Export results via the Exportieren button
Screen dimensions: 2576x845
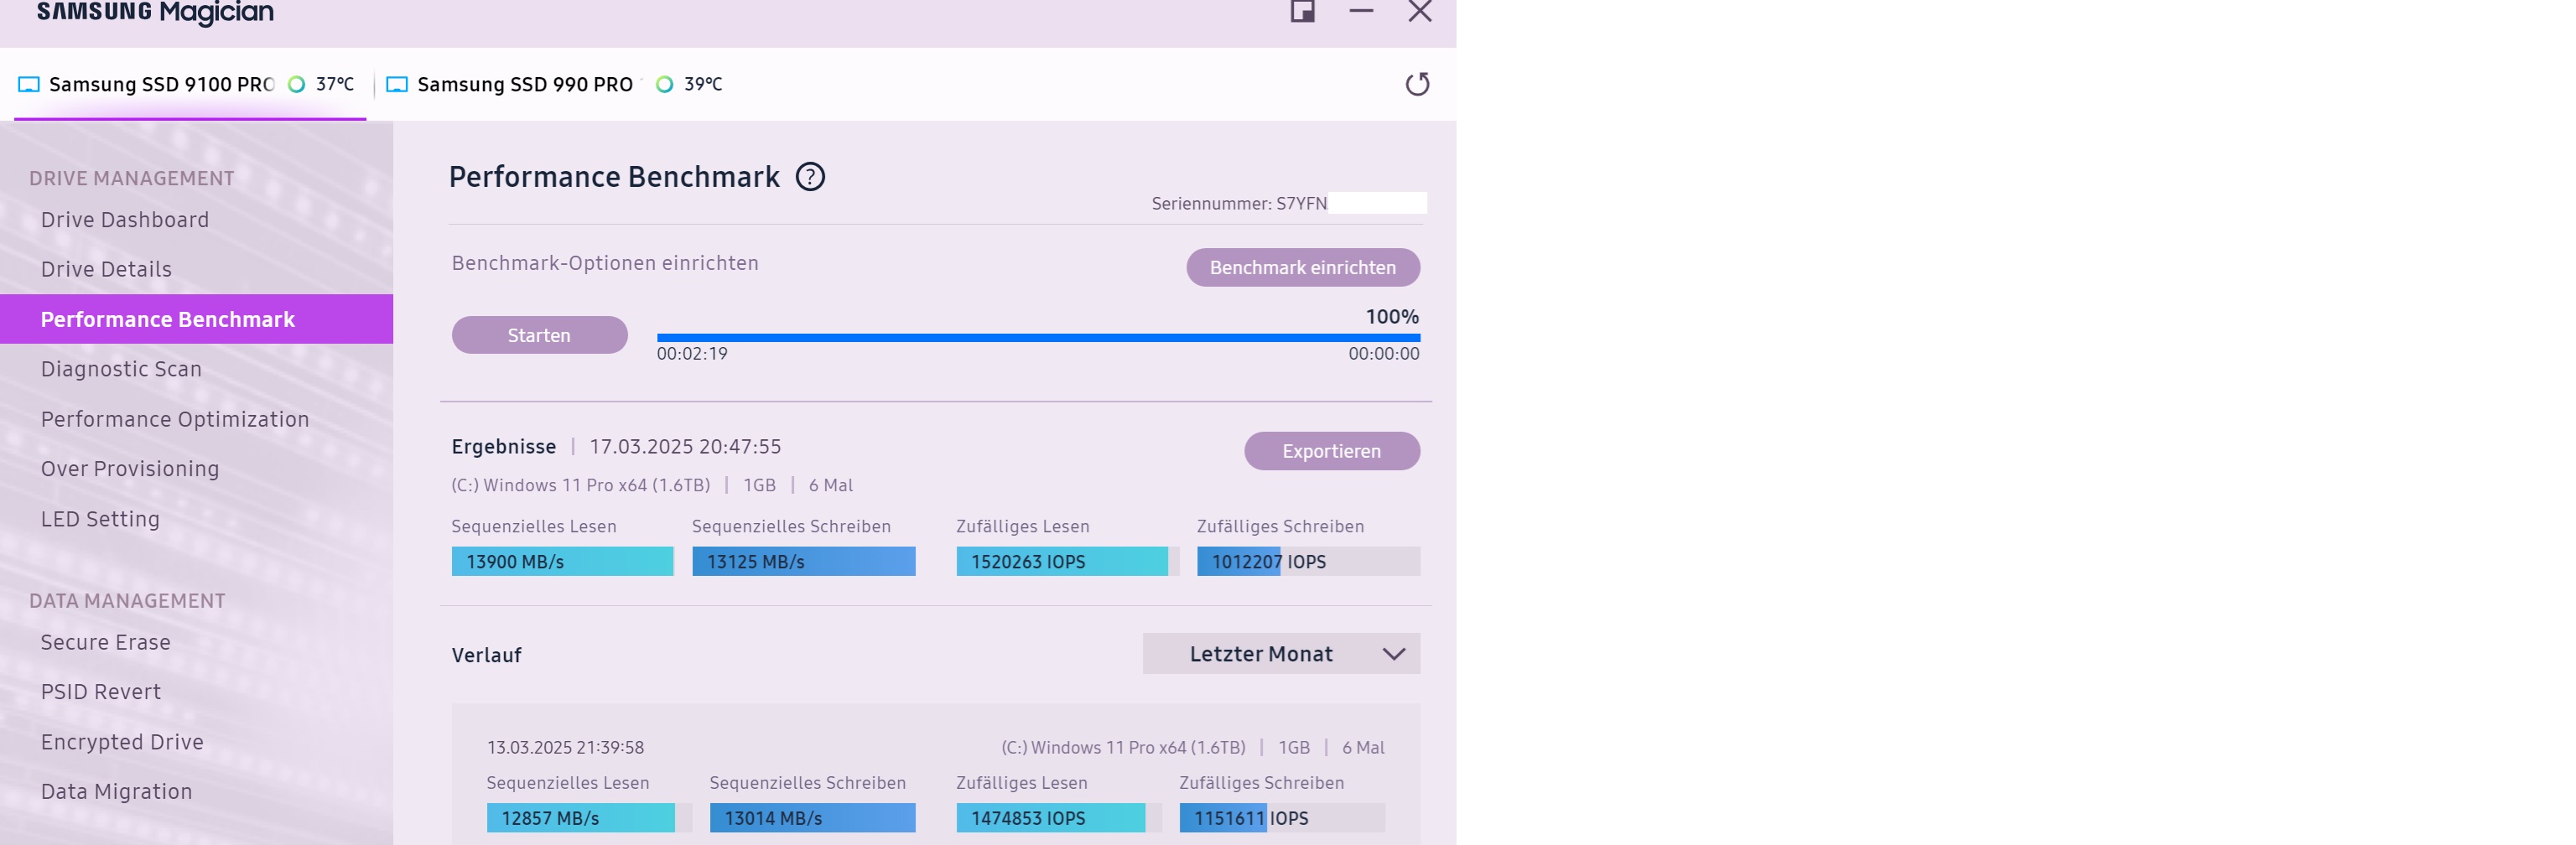pos(1331,451)
